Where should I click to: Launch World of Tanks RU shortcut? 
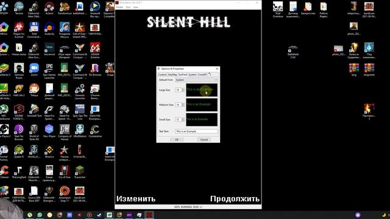pos(34,132)
